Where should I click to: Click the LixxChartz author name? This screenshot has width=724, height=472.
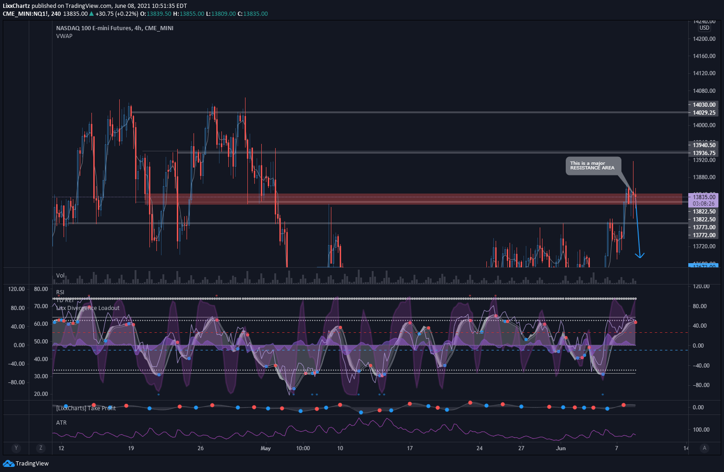click(16, 6)
